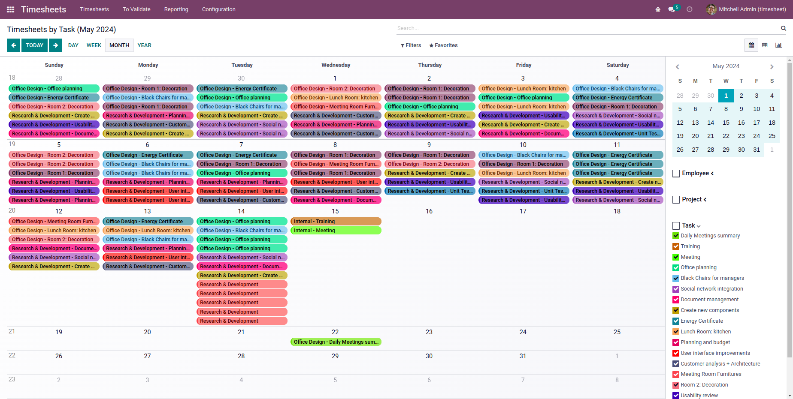793x399 pixels.
Task: Open Internal - Training entry on May 15
Action: [x=336, y=222]
